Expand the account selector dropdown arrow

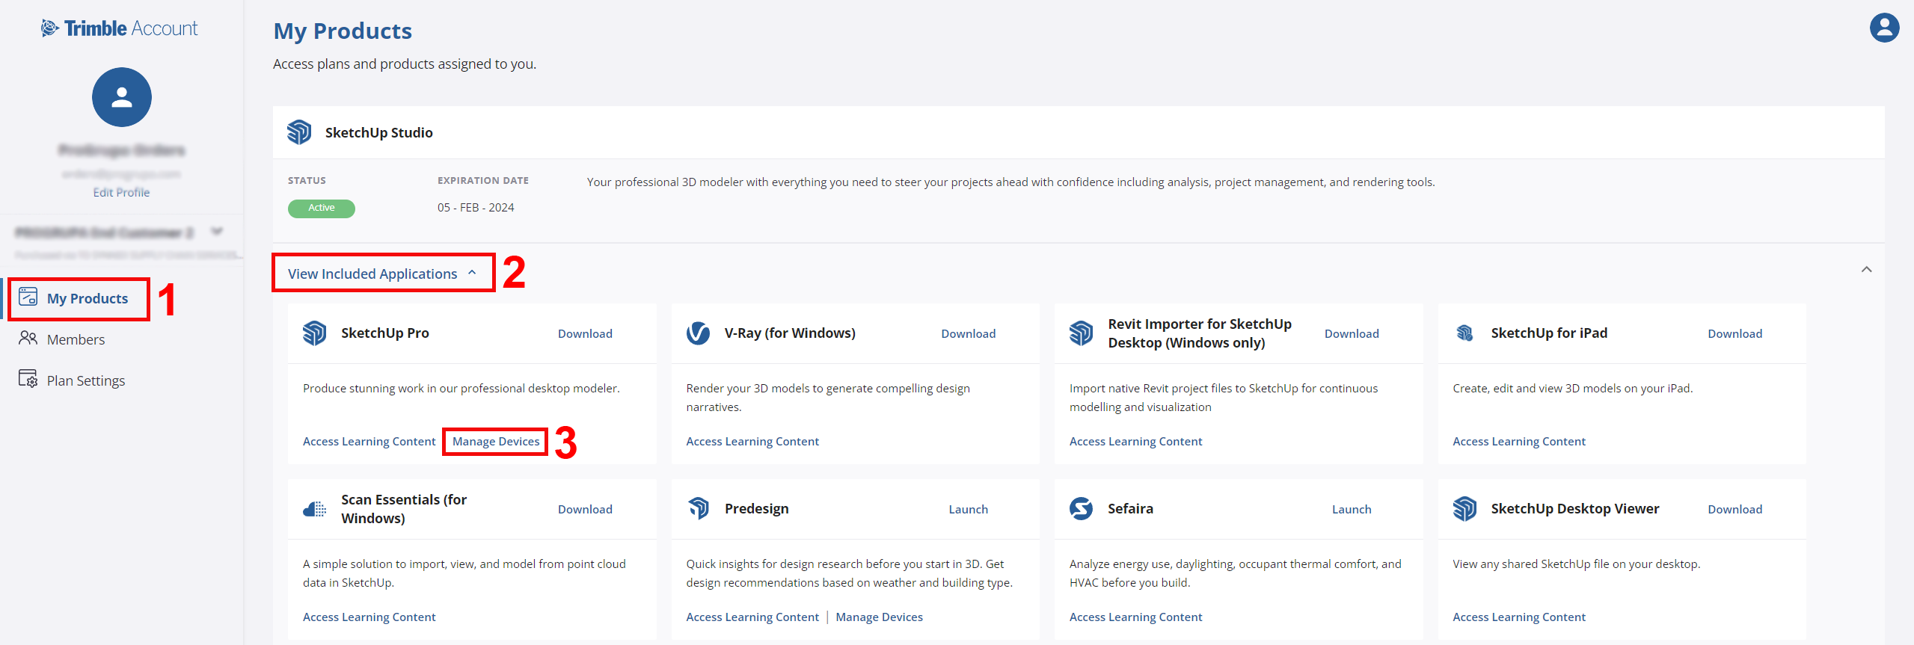[217, 232]
